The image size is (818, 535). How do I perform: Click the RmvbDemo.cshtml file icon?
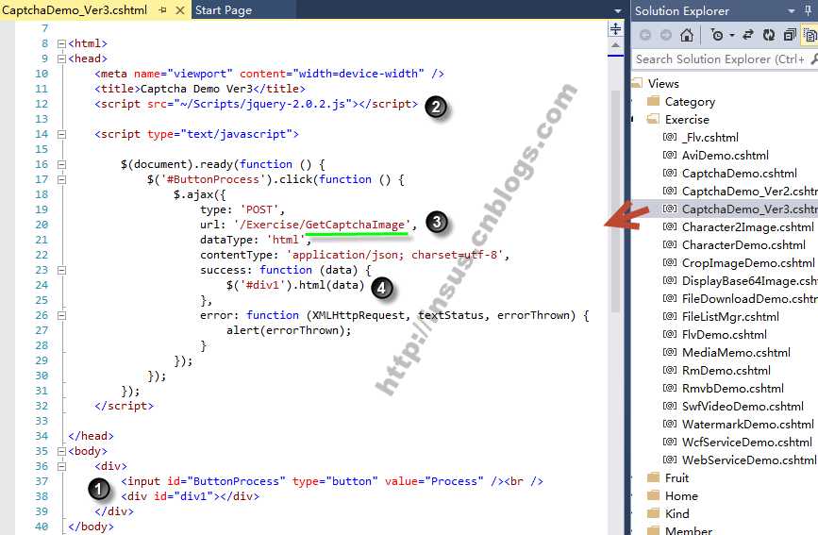[670, 388]
